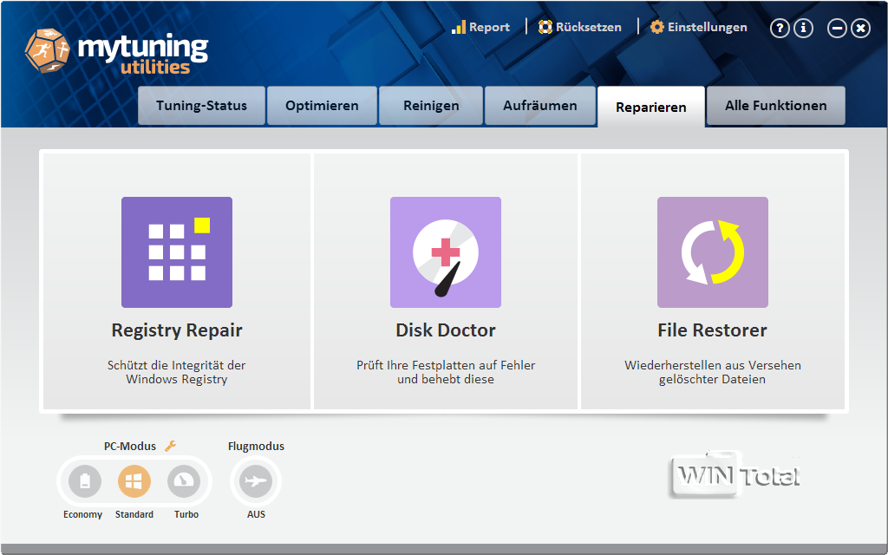This screenshot has height=555, width=888.
Task: Click the Disk Doctor title
Action: [446, 330]
